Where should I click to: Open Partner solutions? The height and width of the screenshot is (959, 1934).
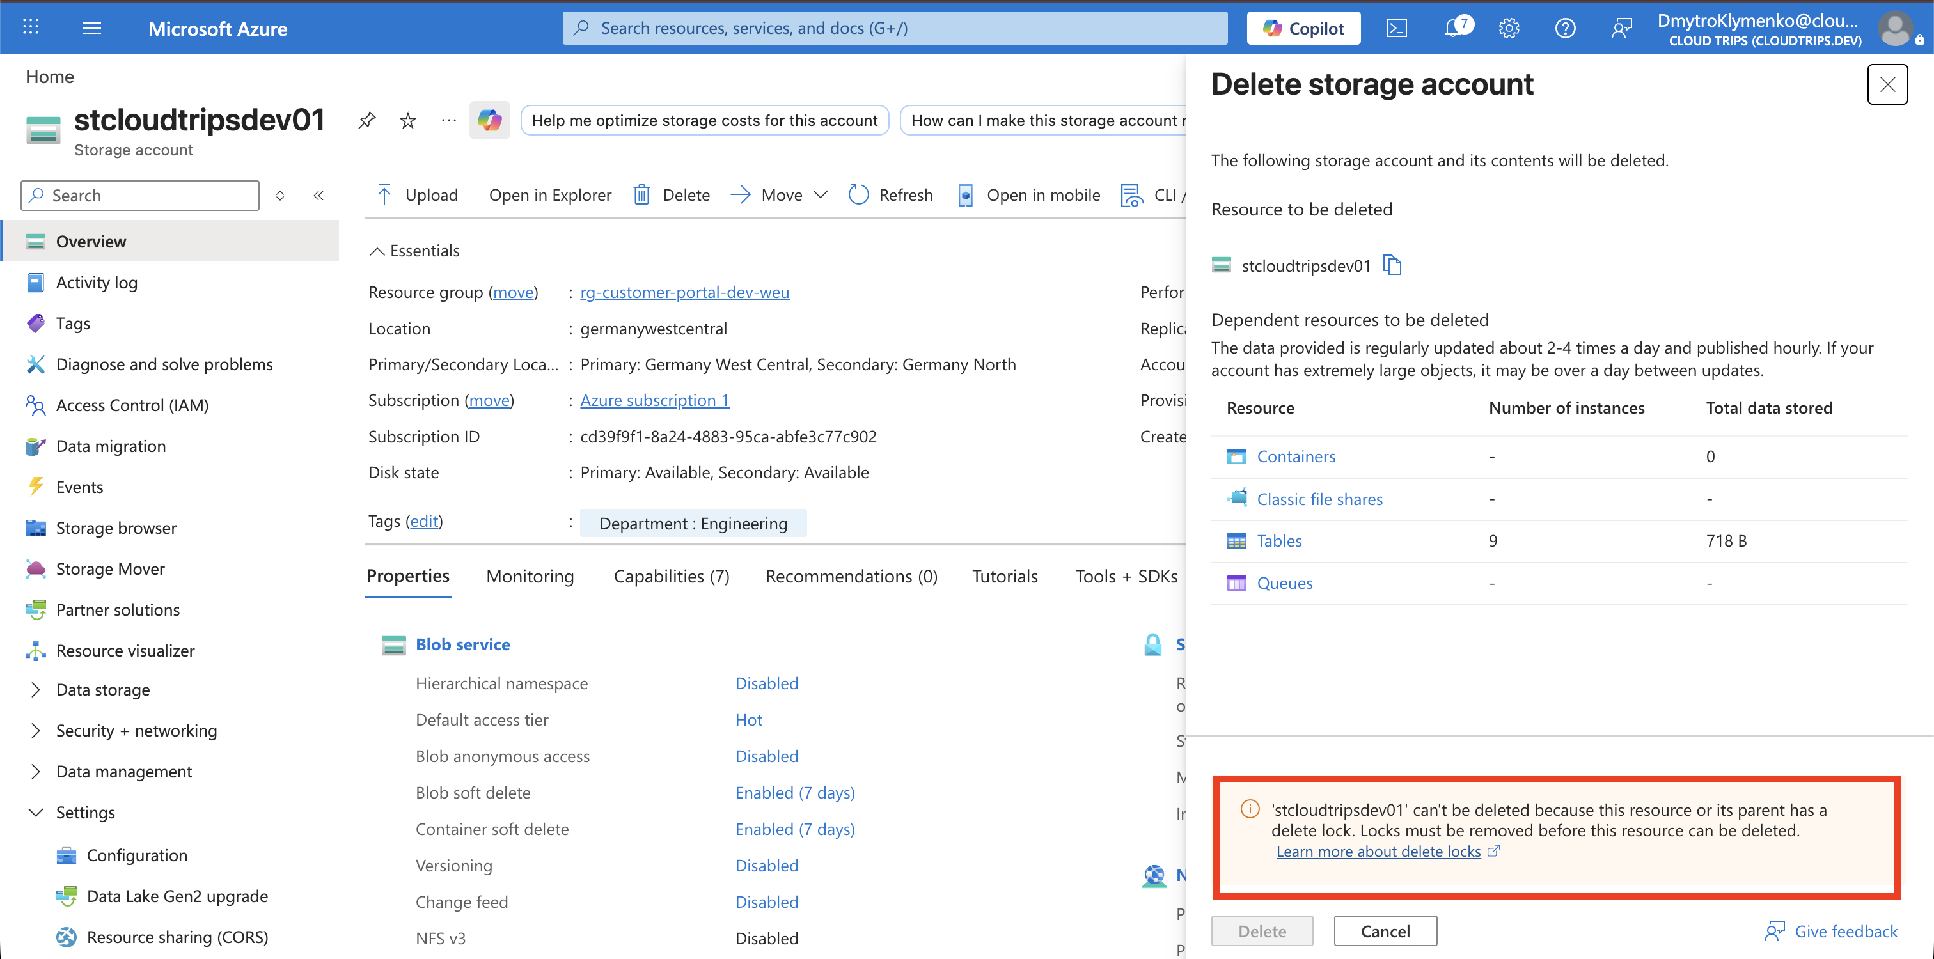coord(118,609)
